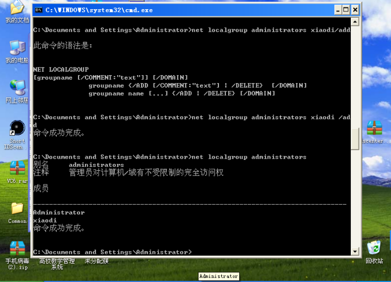This screenshot has height=282, width=391.
Task: Select the VC6.rar archive icon
Action: pos(17,169)
